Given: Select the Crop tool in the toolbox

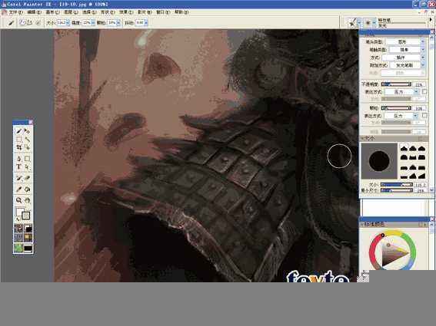Looking at the screenshot, I should 18,147.
